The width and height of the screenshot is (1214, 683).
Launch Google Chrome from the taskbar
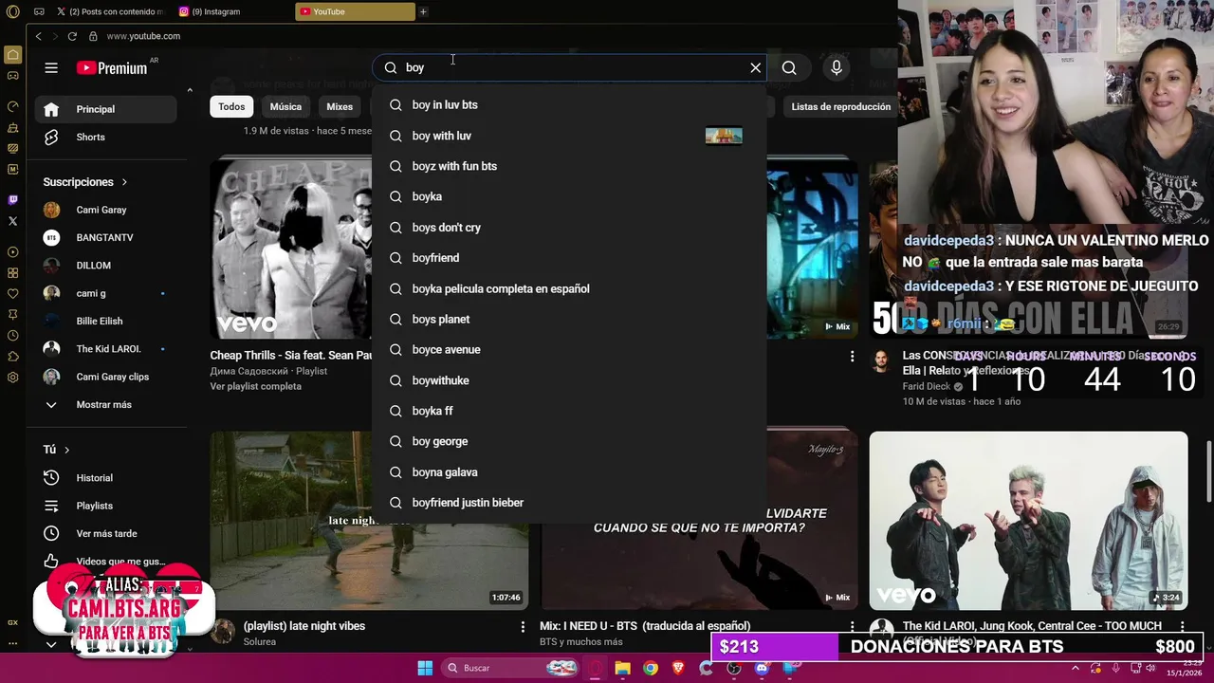pyautogui.click(x=651, y=668)
